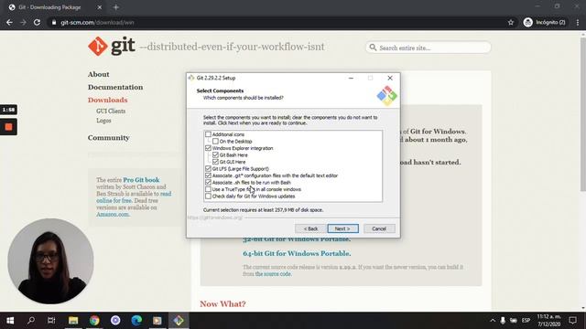
Task: Uncheck Git GUI Here option
Action: coord(215,162)
